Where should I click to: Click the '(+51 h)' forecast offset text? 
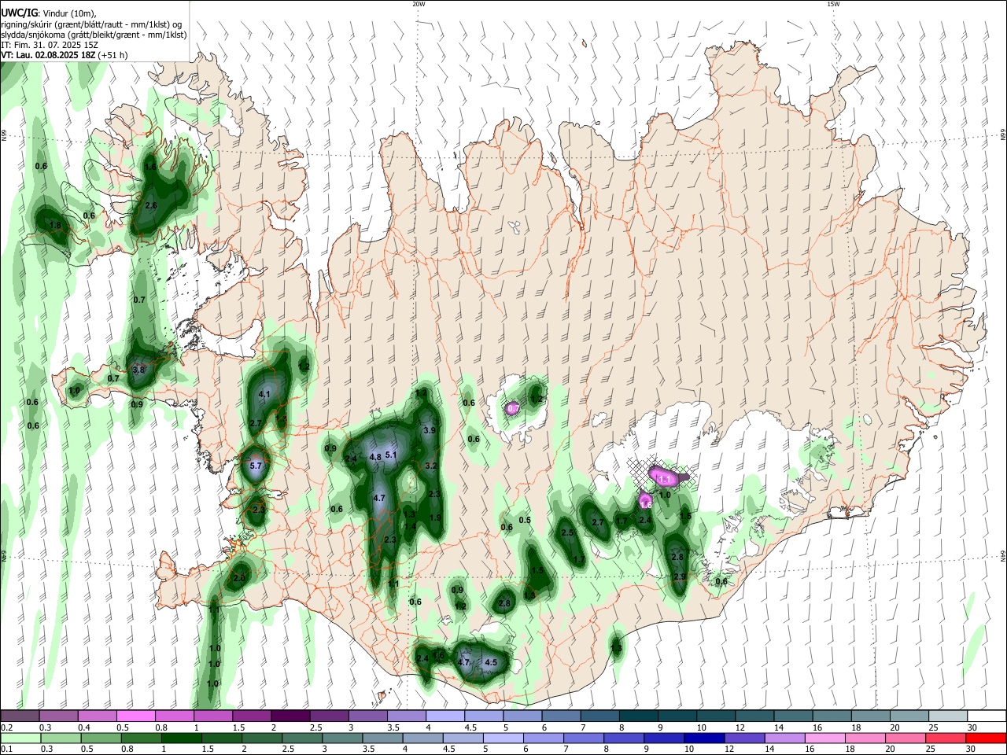tap(113, 56)
